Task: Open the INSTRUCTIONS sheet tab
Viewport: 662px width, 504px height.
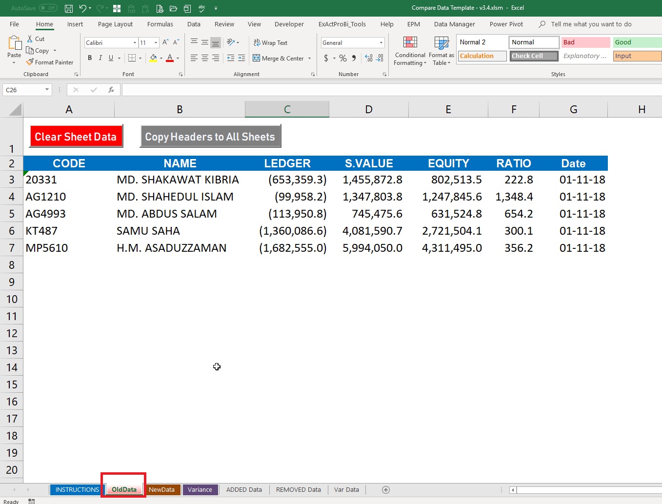Action: coord(77,490)
